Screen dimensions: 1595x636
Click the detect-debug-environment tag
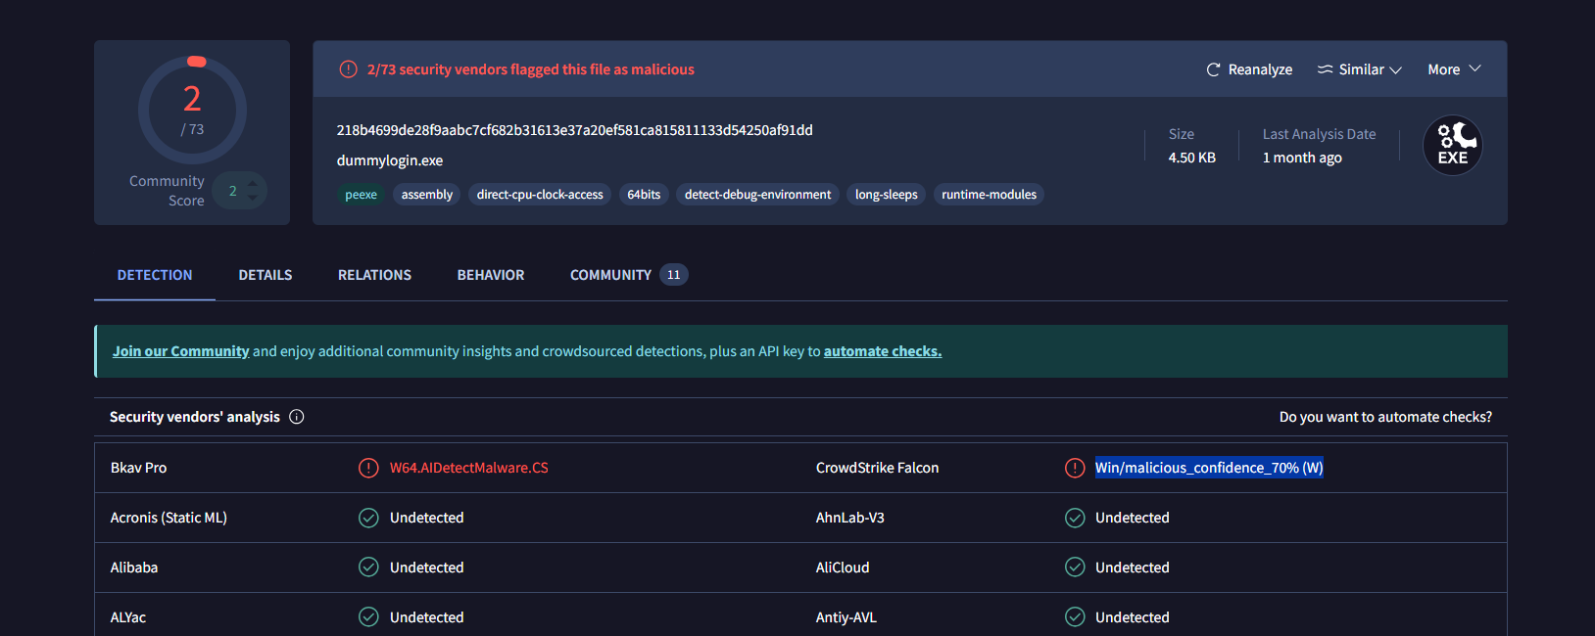tap(757, 195)
